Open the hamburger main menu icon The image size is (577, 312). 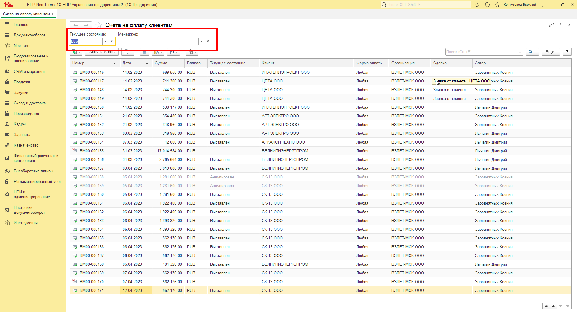19,5
